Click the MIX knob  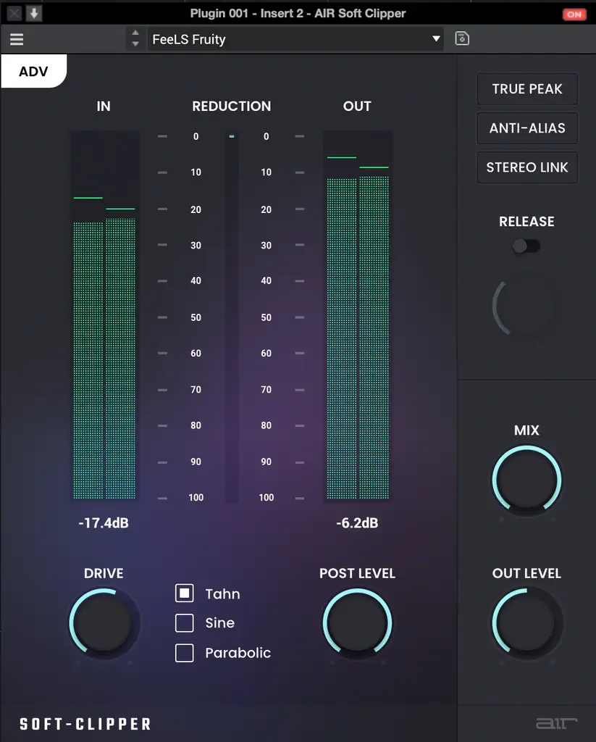coord(526,480)
